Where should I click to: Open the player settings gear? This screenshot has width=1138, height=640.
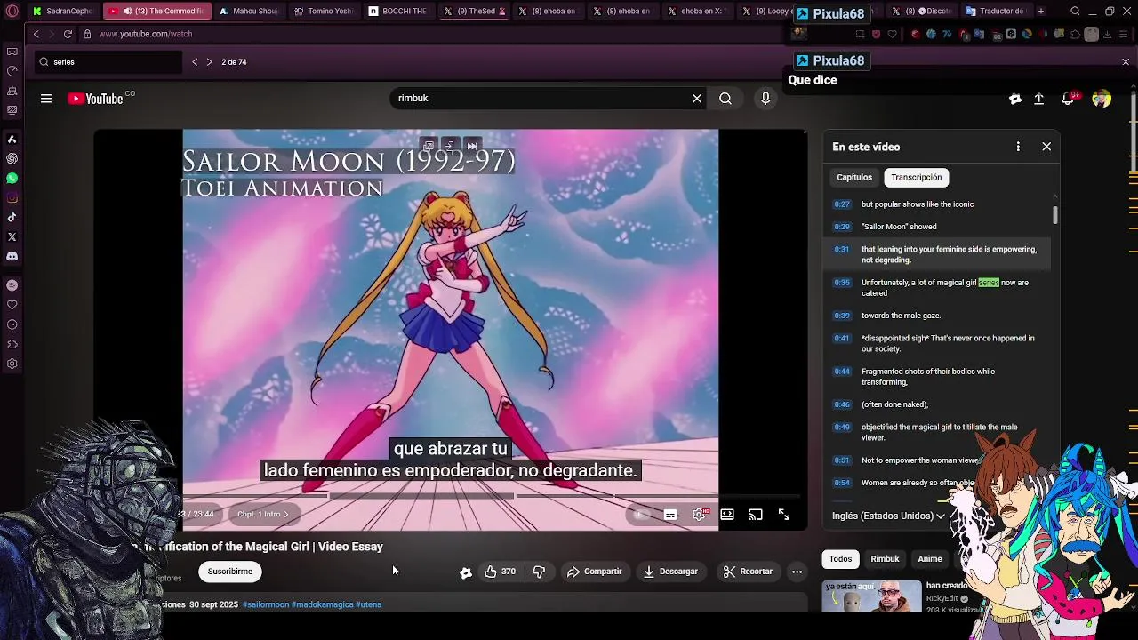point(700,515)
